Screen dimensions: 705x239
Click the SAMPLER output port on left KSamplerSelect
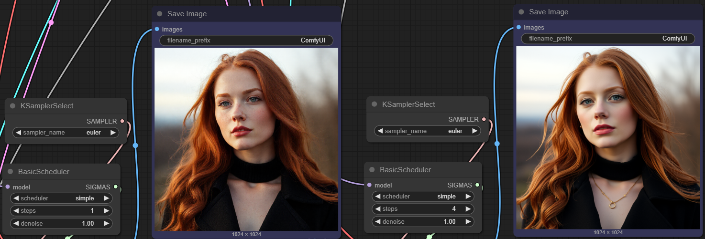(122, 121)
